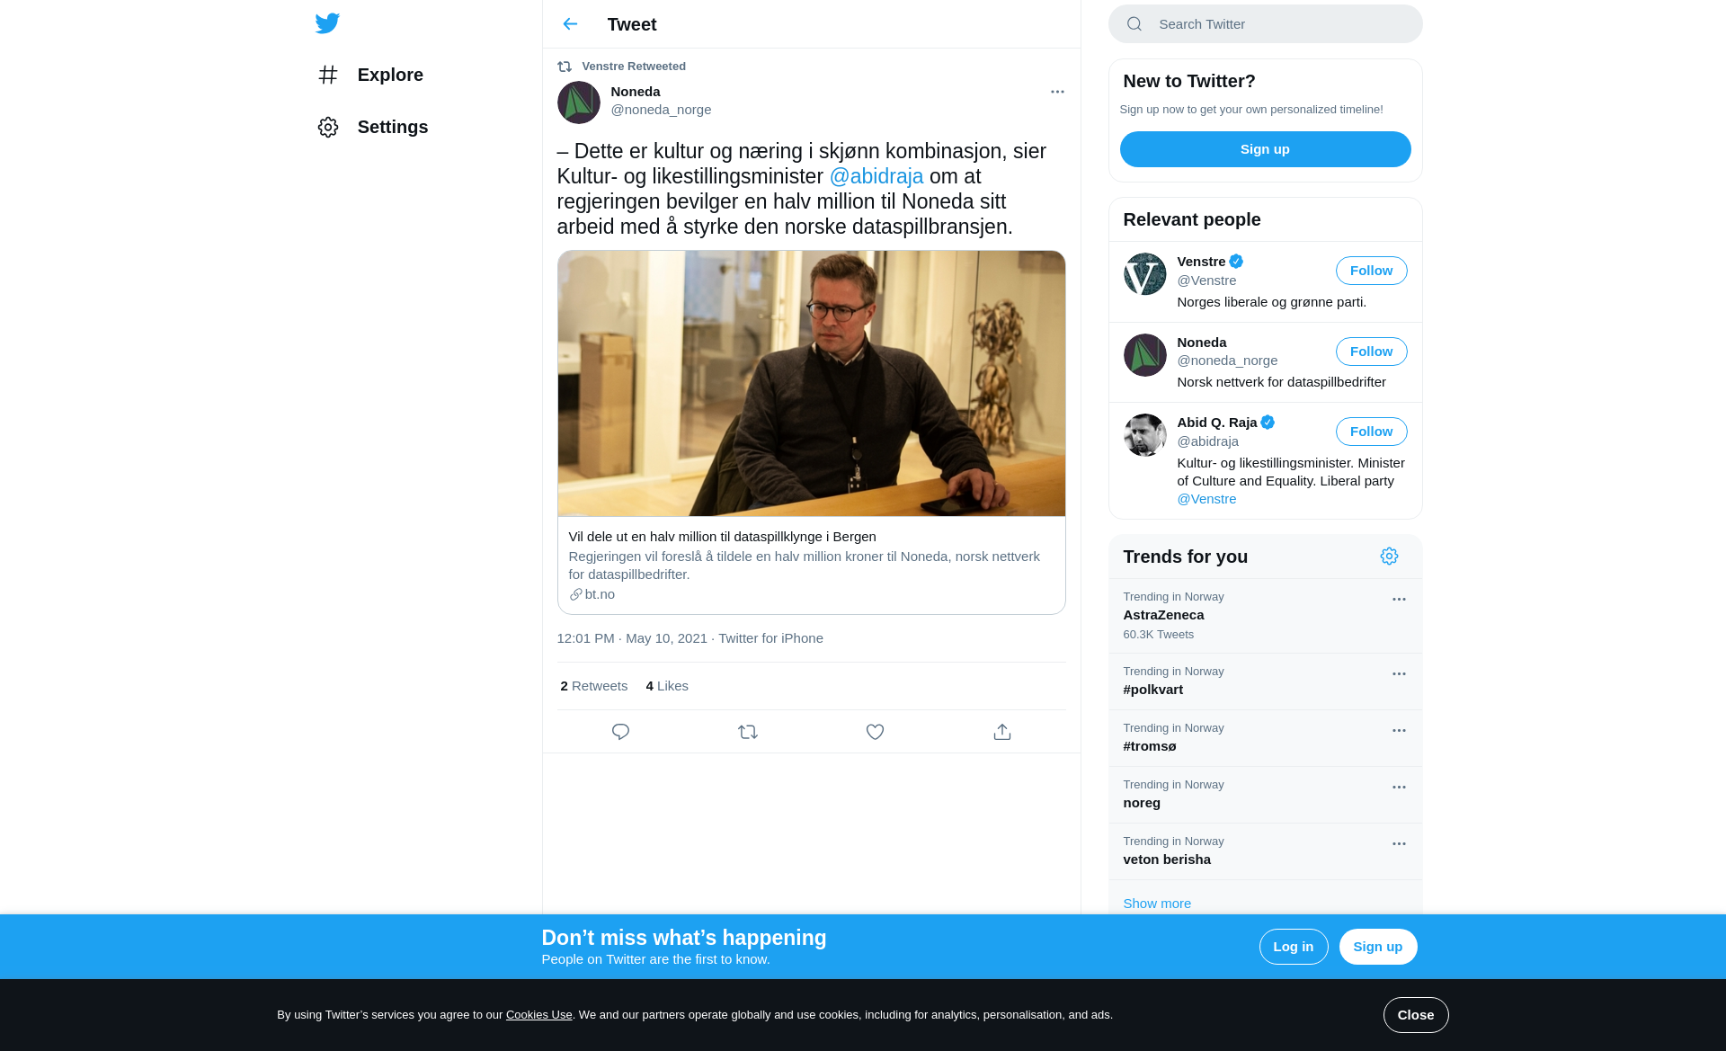Screen dimensions: 1726x1051
Task: Click the verified badge next to Venstre
Action: [1236, 262]
